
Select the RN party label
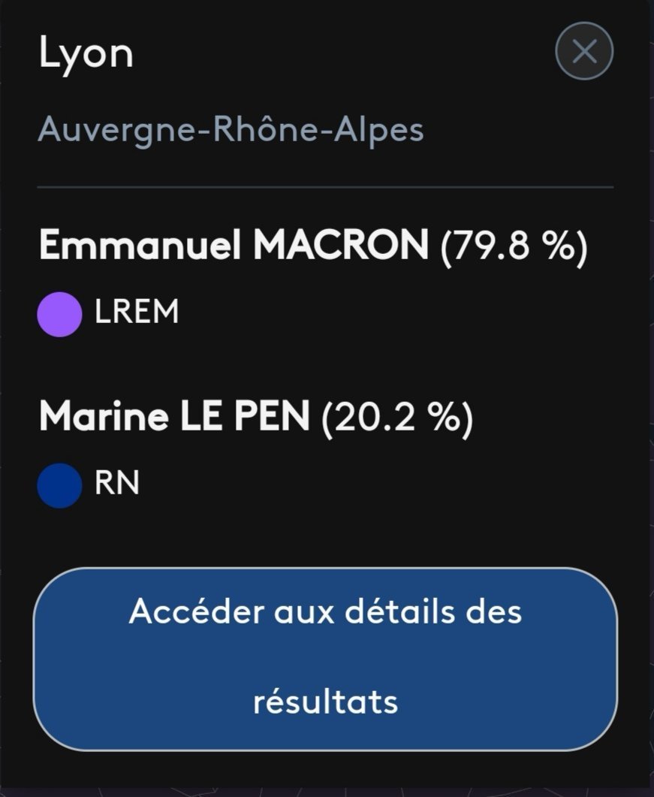(117, 482)
